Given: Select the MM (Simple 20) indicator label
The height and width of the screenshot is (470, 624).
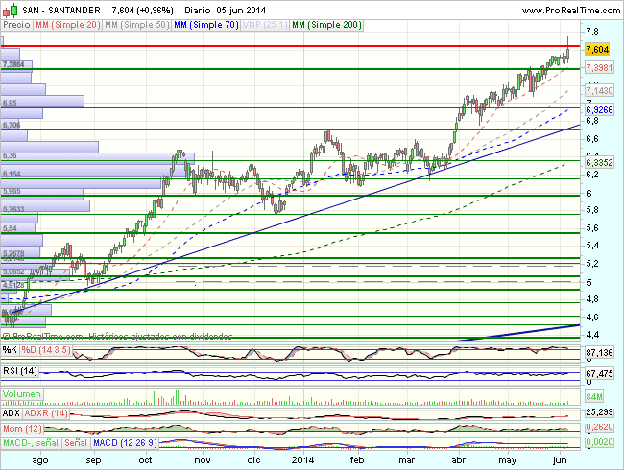Looking at the screenshot, I should point(65,25).
